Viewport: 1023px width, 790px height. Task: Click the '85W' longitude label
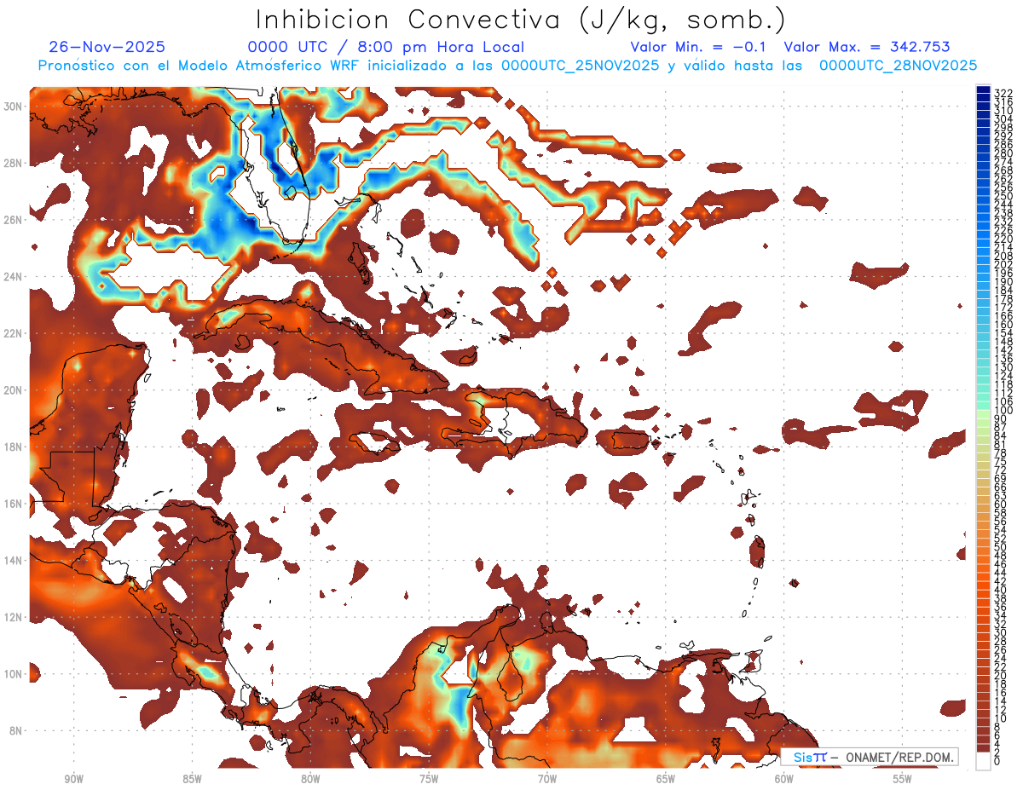pyautogui.click(x=192, y=779)
